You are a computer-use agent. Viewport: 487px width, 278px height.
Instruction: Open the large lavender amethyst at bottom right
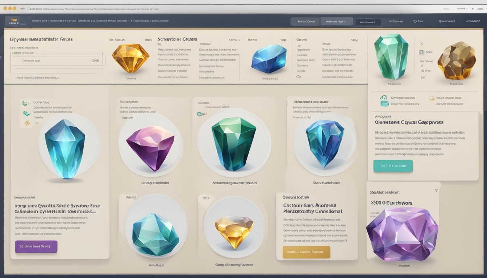click(x=402, y=233)
